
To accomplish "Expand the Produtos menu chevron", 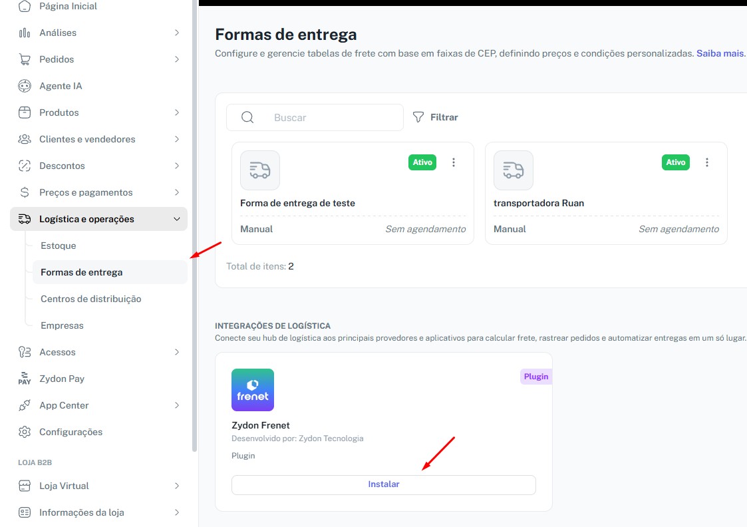I will tap(177, 112).
